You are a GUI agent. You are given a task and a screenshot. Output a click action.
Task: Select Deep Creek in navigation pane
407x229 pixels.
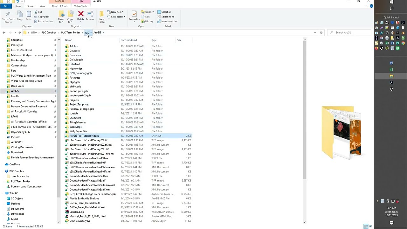[x=17, y=86]
